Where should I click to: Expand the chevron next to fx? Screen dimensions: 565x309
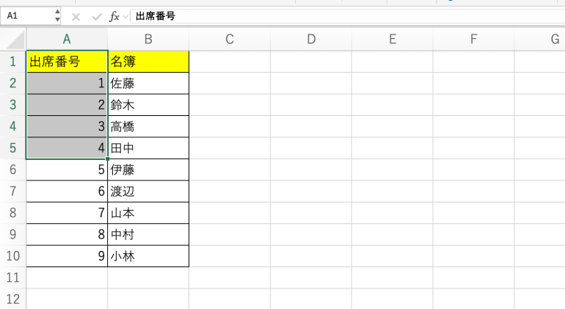[x=125, y=15]
